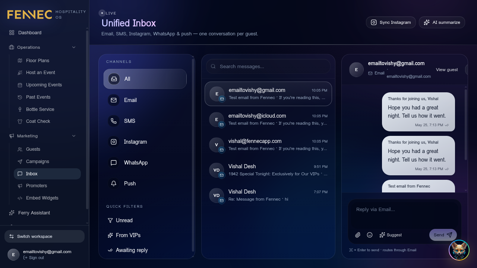The image size is (477, 268).
Task: Collapse the Marketing section chevron
Action: [x=74, y=136]
